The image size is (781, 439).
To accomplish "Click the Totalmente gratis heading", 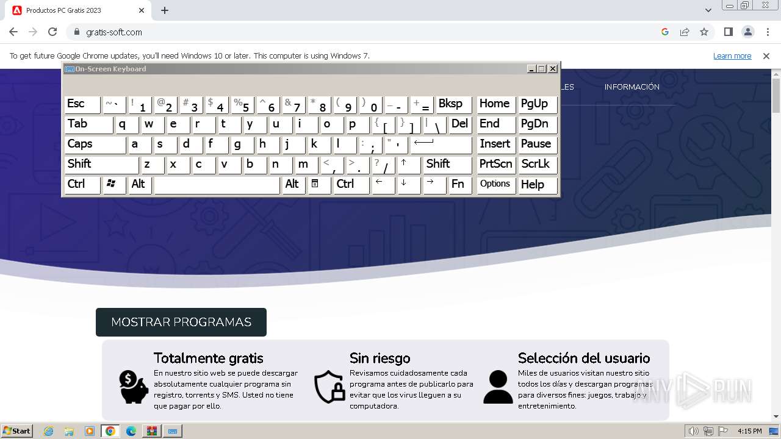I will (209, 358).
